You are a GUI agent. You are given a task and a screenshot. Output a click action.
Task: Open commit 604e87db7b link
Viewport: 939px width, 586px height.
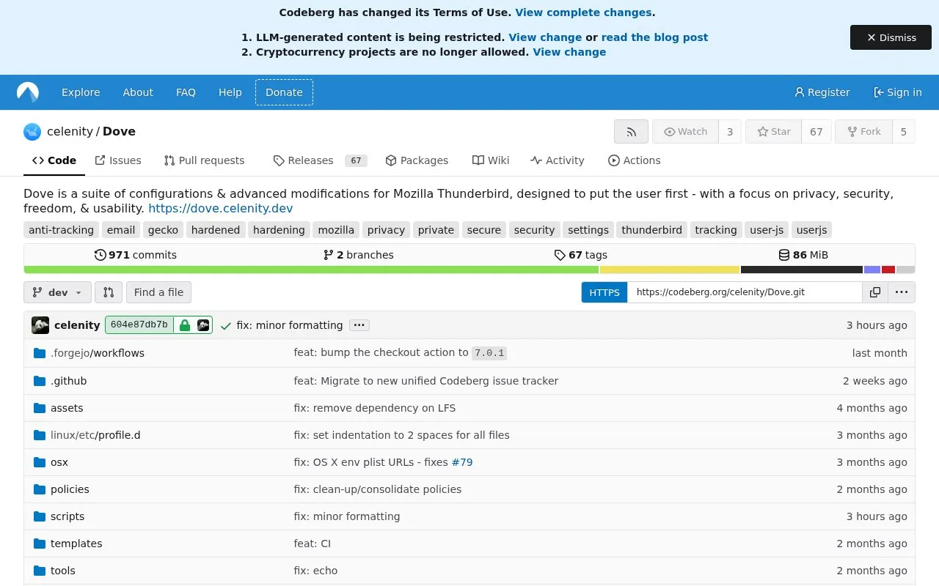[139, 325]
